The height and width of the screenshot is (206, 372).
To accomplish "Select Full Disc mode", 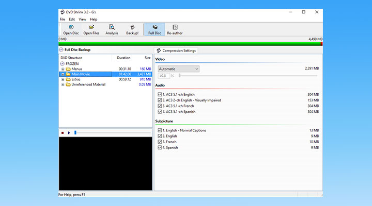I will pos(154,29).
